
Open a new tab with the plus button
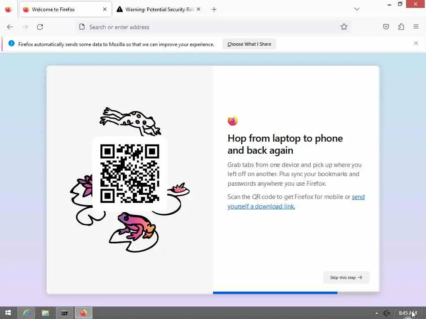214,10
